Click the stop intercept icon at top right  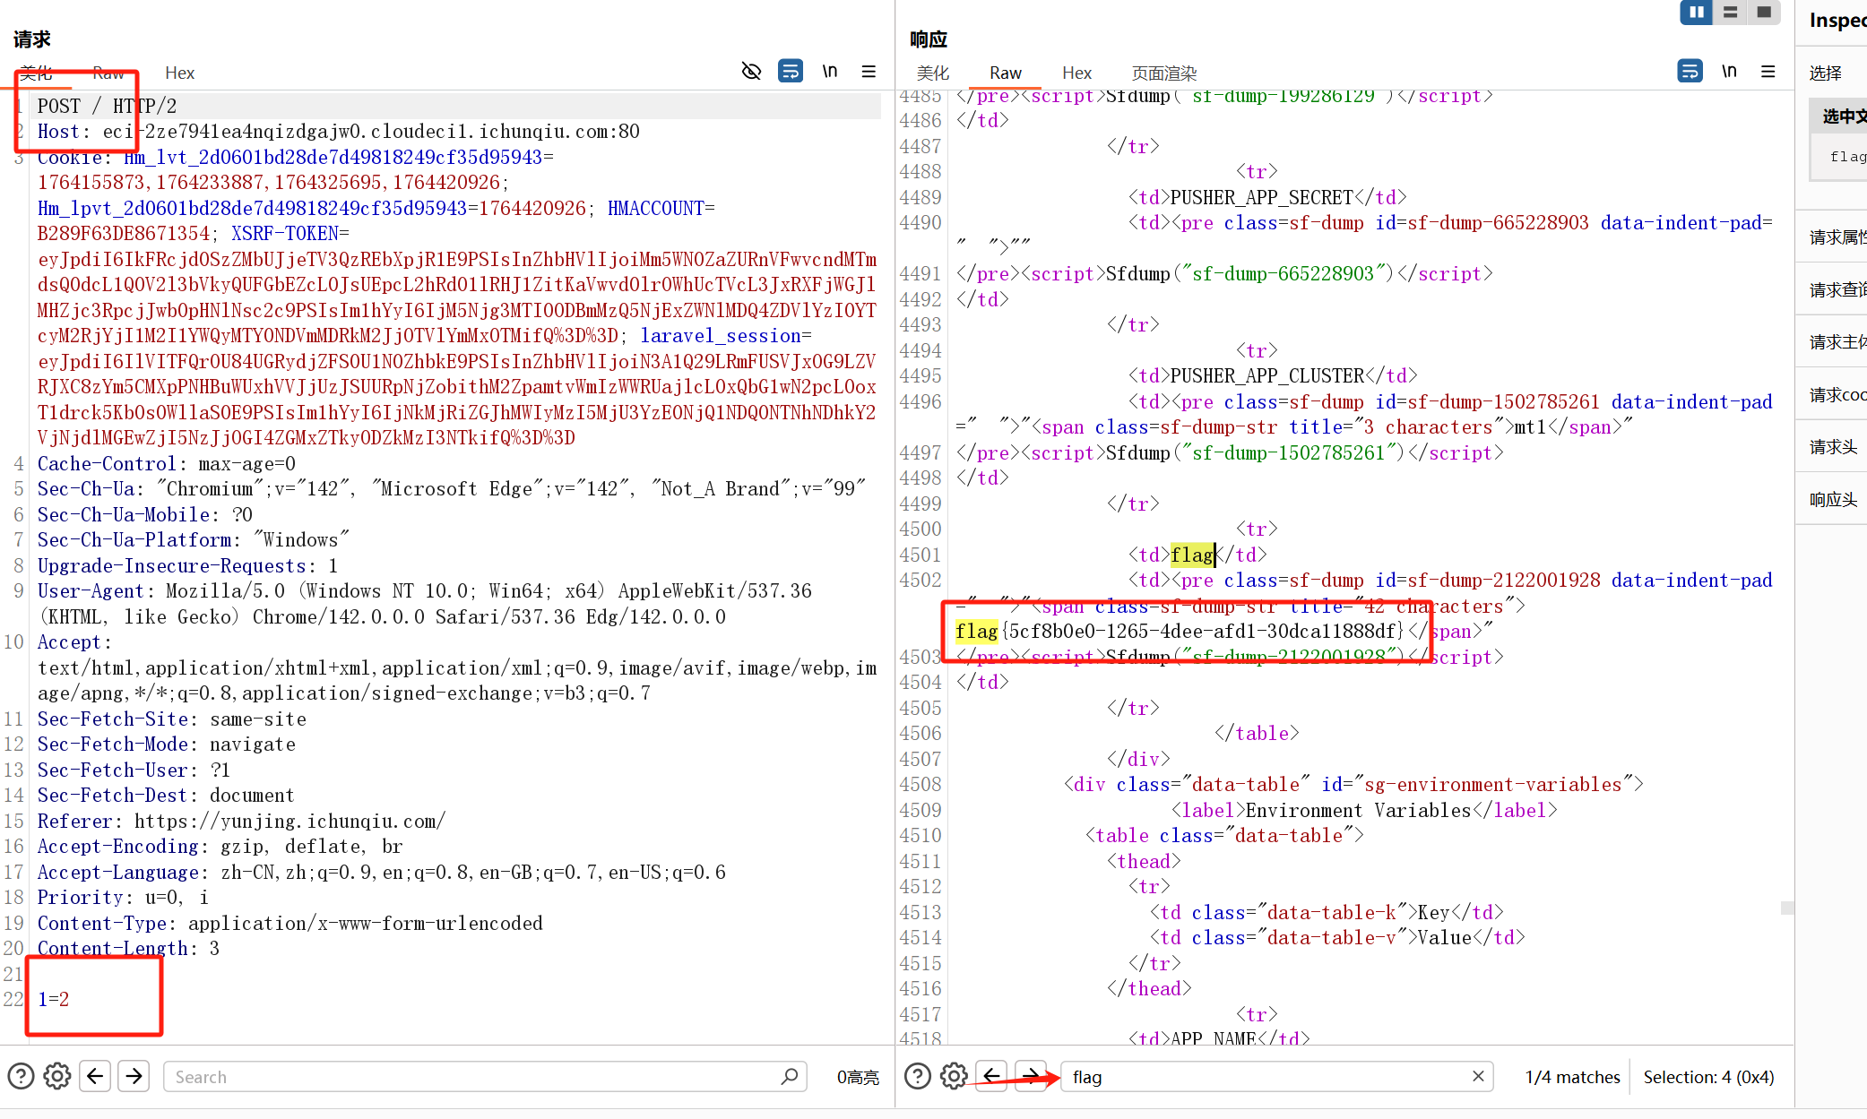pyautogui.click(x=1764, y=13)
